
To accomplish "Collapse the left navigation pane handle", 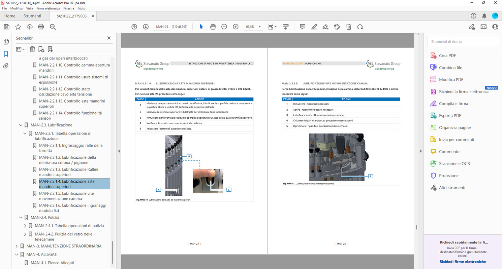I will point(119,151).
